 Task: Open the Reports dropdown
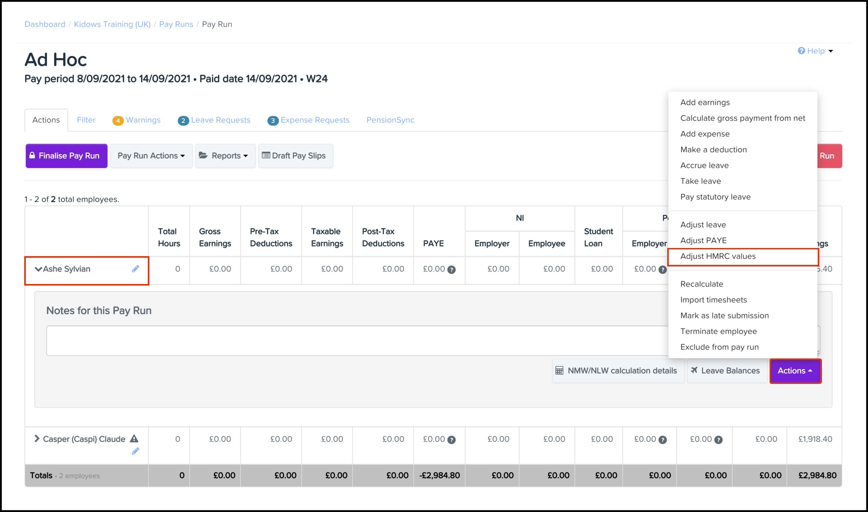(x=225, y=156)
